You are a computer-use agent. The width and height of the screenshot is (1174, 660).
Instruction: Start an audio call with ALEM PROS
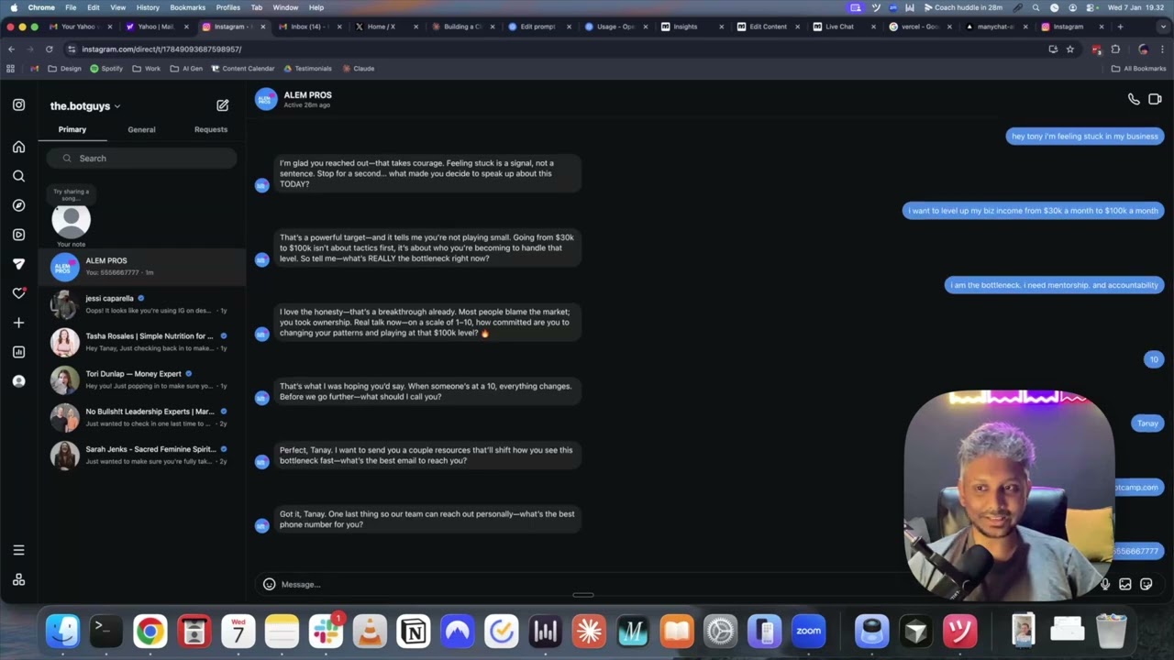1134,99
